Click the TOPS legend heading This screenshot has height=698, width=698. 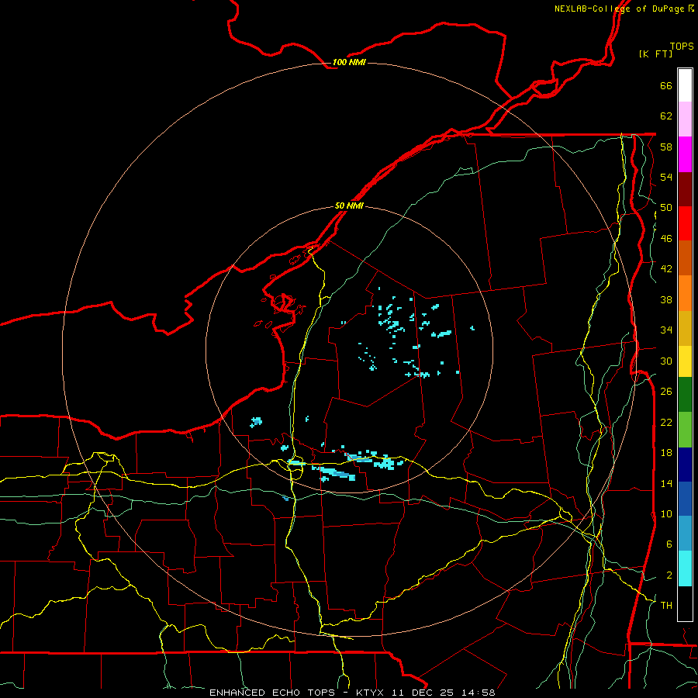pos(682,46)
